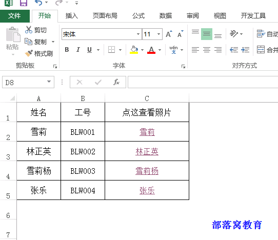The width and height of the screenshot is (278, 240).
Task: Switch to the 公式 tab
Action: [138, 16]
